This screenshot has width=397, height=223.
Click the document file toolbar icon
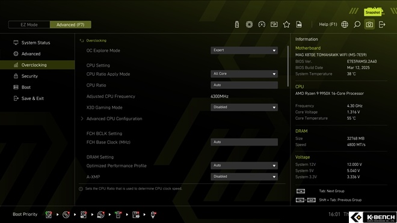299,25
